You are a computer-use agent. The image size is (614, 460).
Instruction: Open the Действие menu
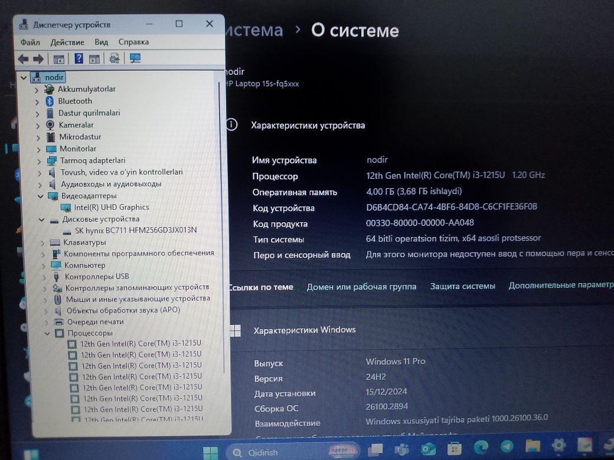pyautogui.click(x=67, y=42)
